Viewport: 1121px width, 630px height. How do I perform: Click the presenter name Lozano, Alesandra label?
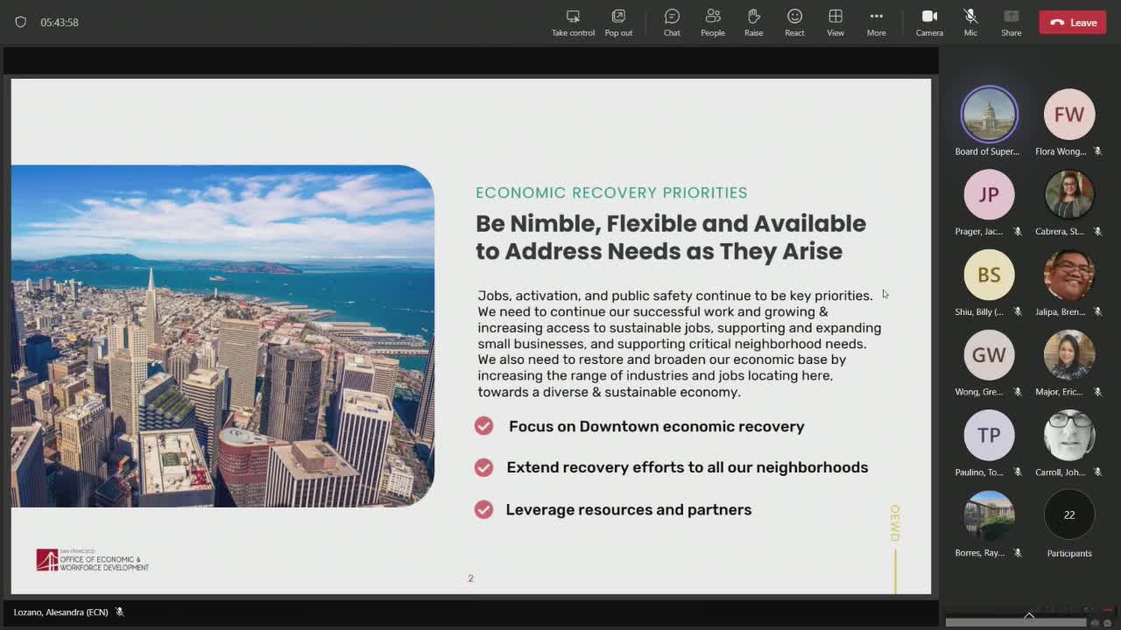click(60, 612)
